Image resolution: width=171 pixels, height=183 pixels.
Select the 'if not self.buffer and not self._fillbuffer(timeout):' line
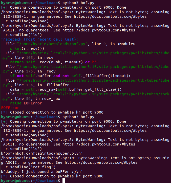[70, 76]
